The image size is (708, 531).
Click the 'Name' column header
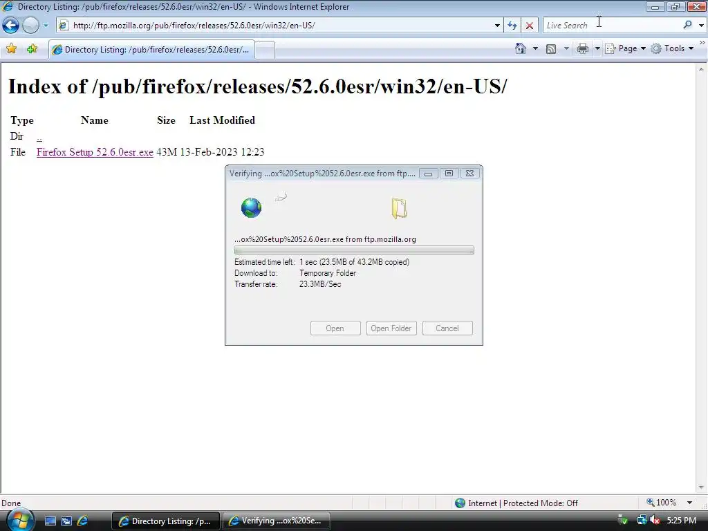pos(94,120)
